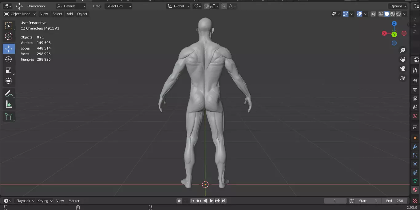Open the Particles properties tab

click(415, 155)
